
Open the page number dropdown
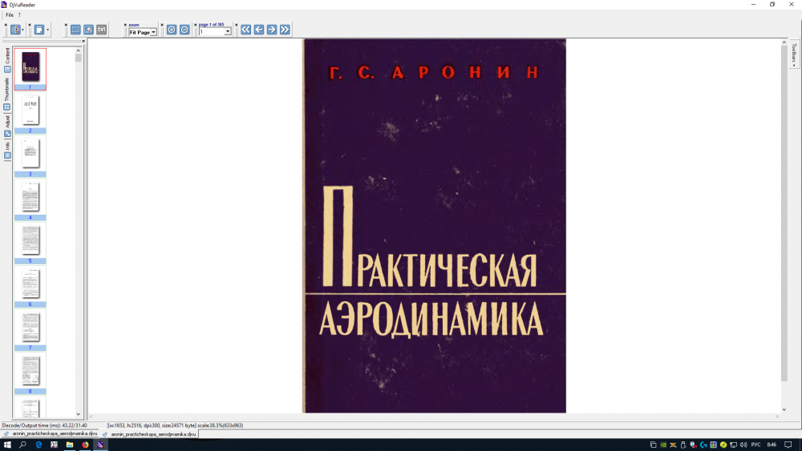pyautogui.click(x=228, y=32)
